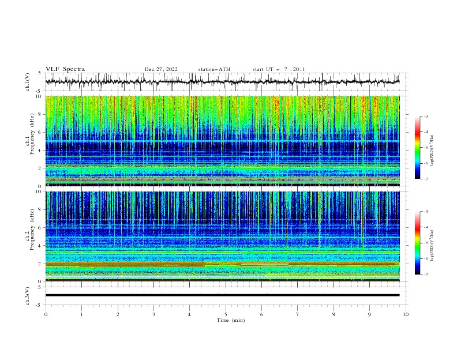Click the "station=ATH" header label
The width and height of the screenshot is (457, 353).
[x=214, y=69]
